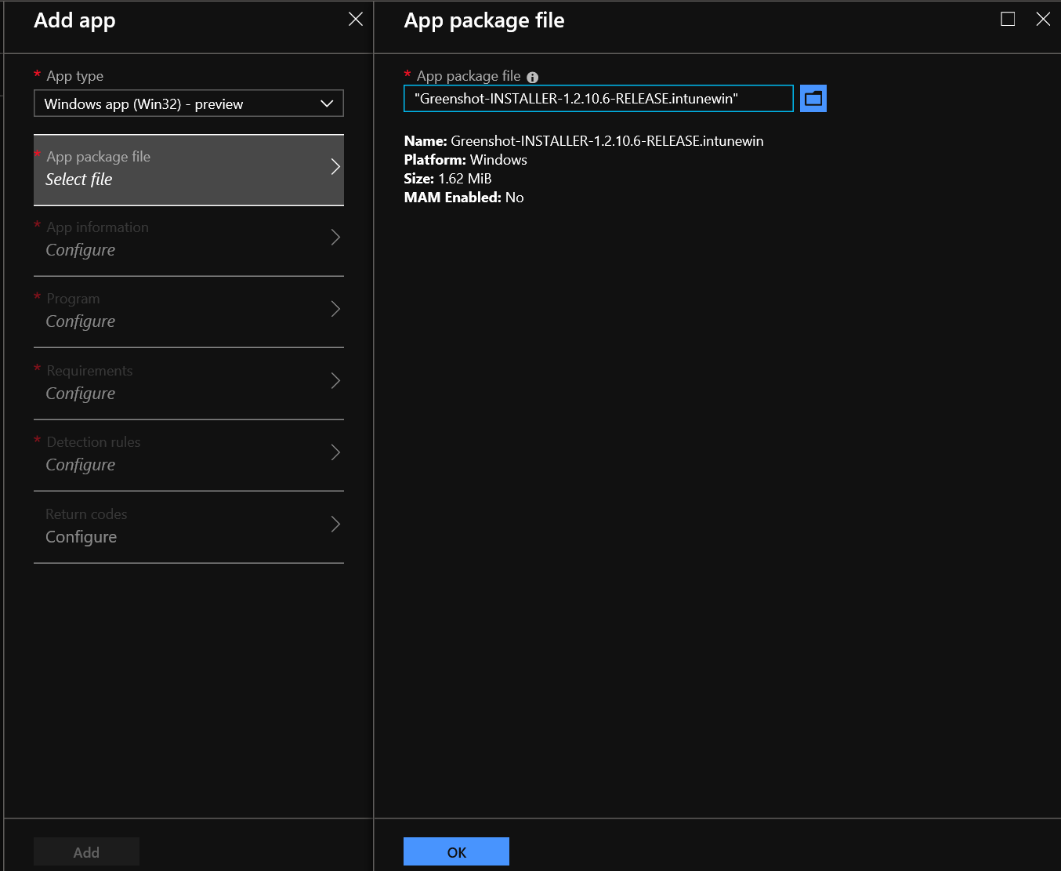Maximize the App package file blade

point(1008,20)
